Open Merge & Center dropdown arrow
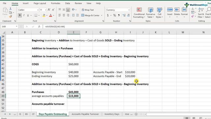The image size is (211, 119). [x=102, y=16]
